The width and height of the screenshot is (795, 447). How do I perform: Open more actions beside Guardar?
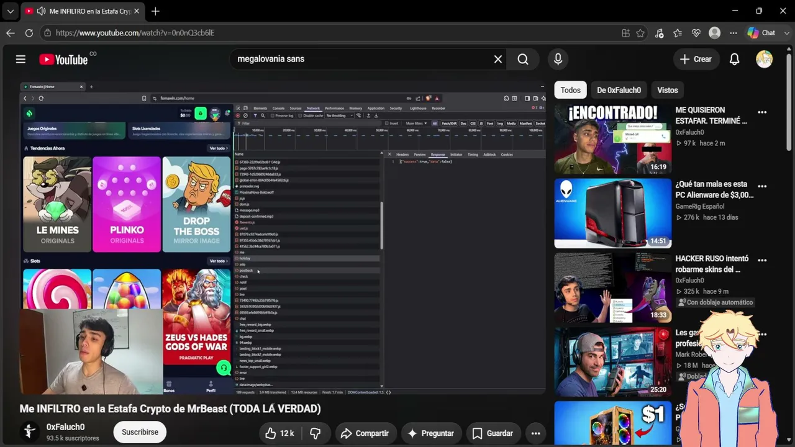535,433
